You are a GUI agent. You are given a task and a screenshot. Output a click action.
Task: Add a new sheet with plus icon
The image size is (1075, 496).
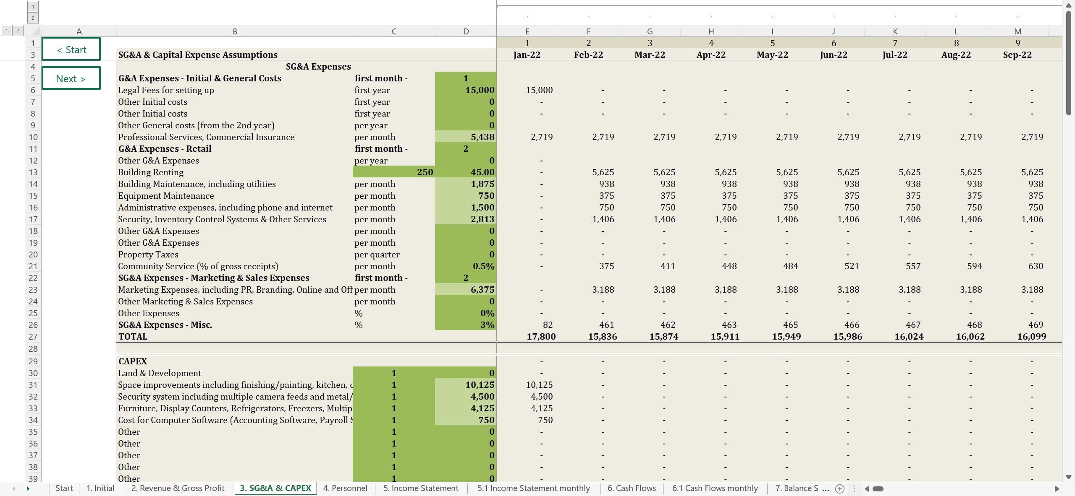[839, 488]
